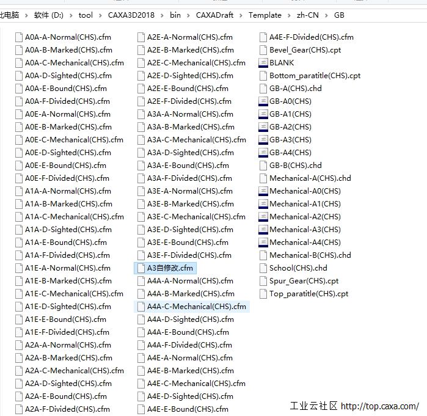Click the Mechanical-A4(CHS) template icon

pyautogui.click(x=263, y=243)
